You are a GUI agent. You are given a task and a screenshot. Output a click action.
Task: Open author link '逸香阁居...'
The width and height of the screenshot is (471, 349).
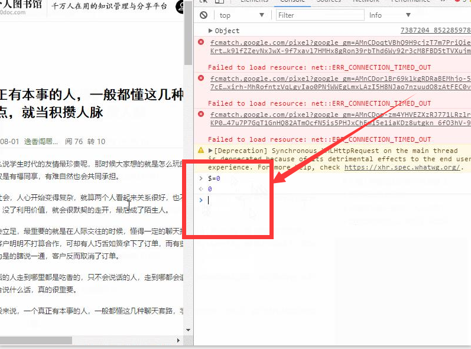(41, 141)
